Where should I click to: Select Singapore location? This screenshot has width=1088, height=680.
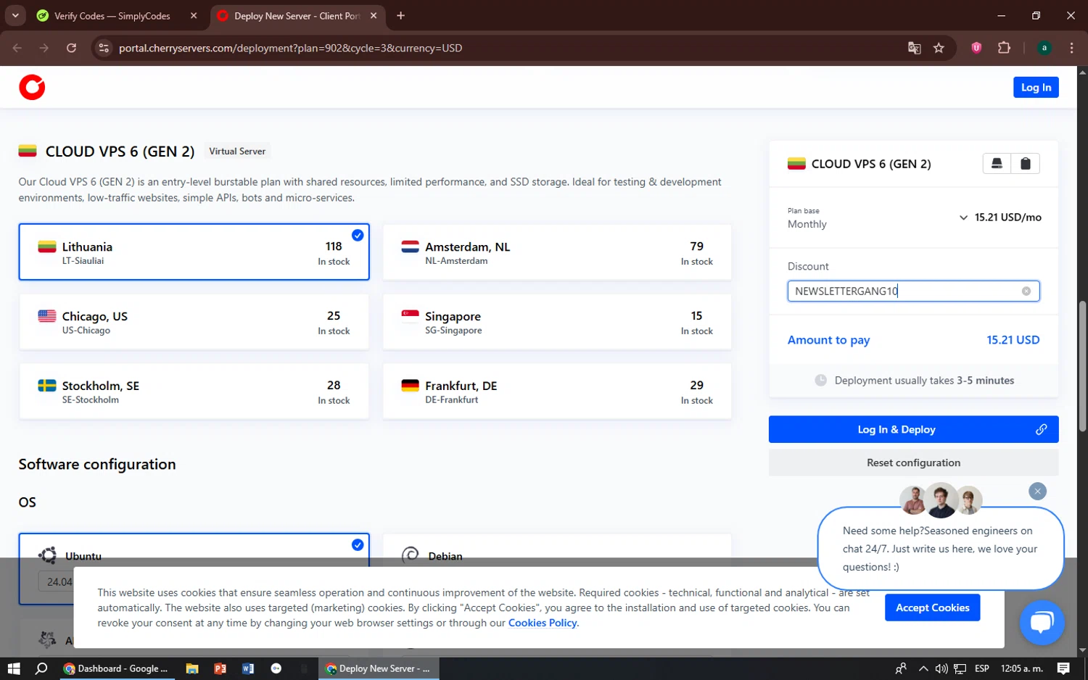coord(557,322)
